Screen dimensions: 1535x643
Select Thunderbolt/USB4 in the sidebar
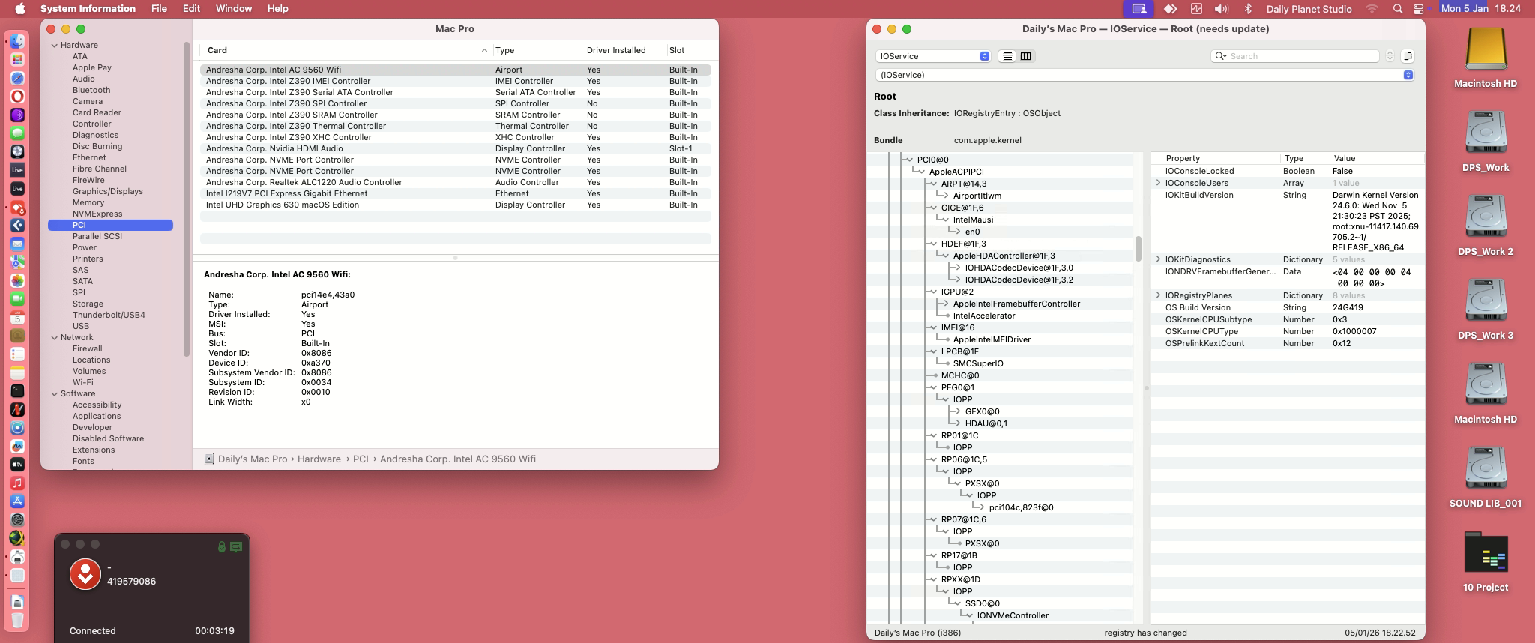coord(109,315)
